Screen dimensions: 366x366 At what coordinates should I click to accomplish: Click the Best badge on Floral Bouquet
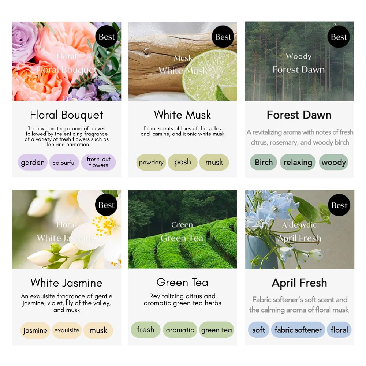pos(107,37)
